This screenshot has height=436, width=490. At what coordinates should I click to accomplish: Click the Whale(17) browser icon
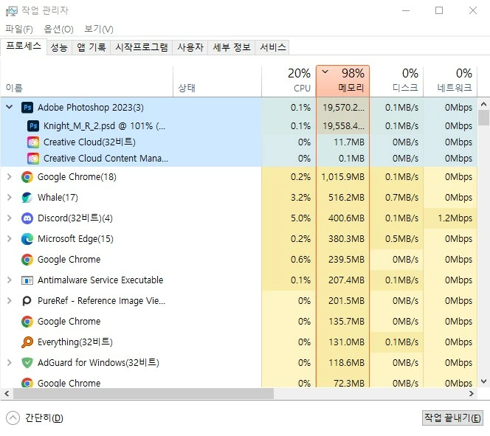(x=27, y=198)
